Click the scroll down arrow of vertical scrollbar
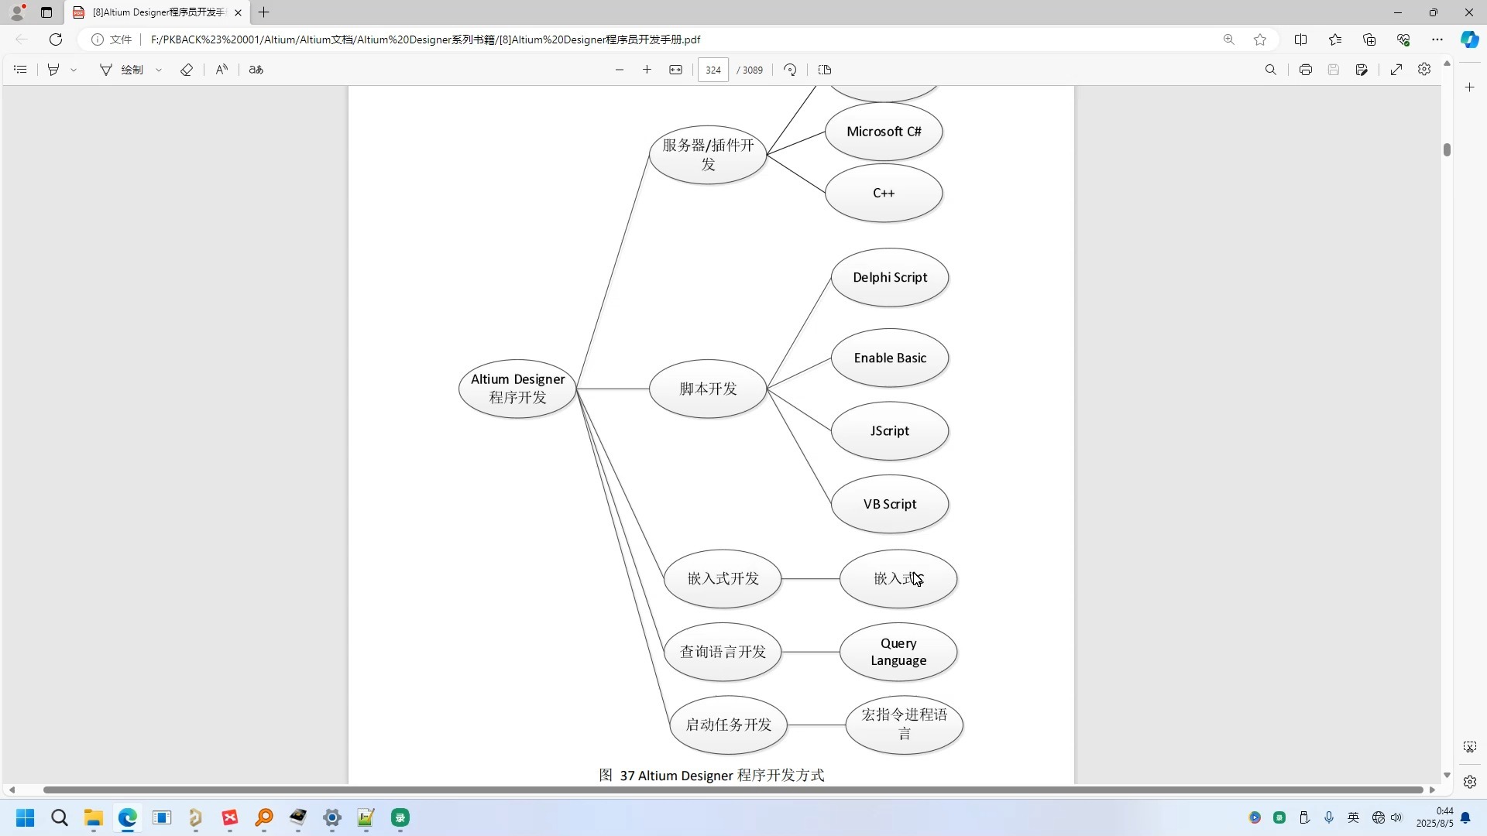 [x=1447, y=775]
